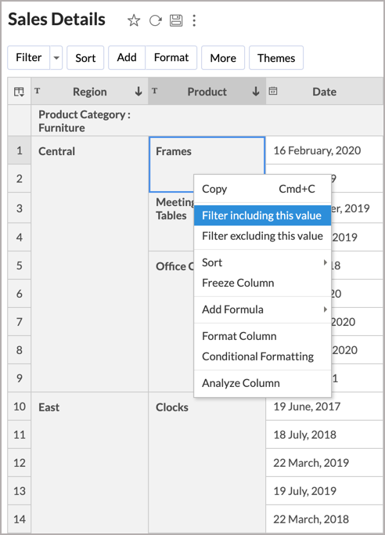
Task: Open the vertical three-dots options menu
Action: (194, 20)
